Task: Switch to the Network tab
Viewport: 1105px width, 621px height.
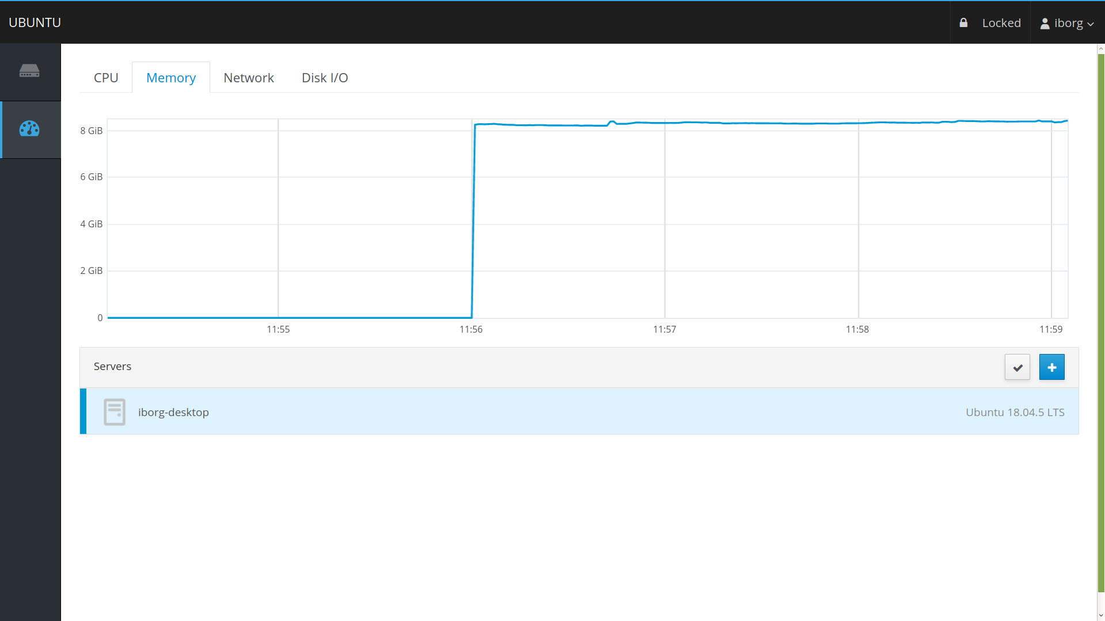Action: click(x=248, y=77)
